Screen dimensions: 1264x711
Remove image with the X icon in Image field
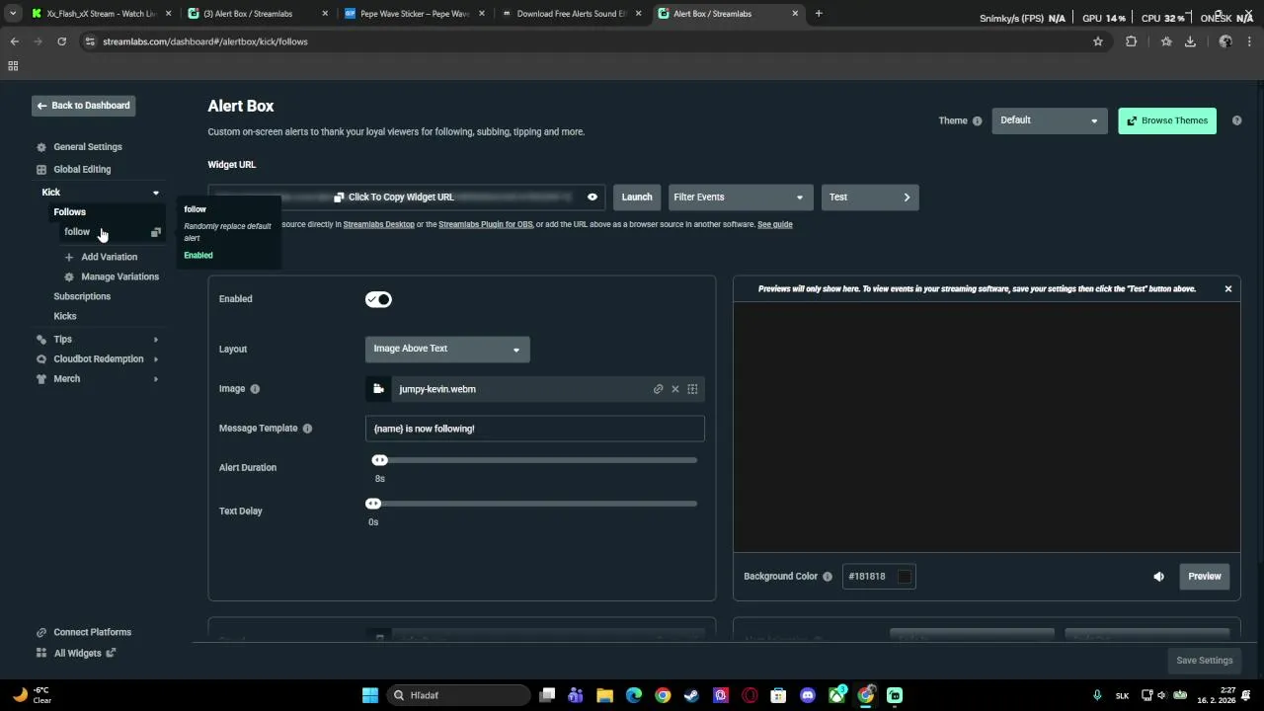675,389
